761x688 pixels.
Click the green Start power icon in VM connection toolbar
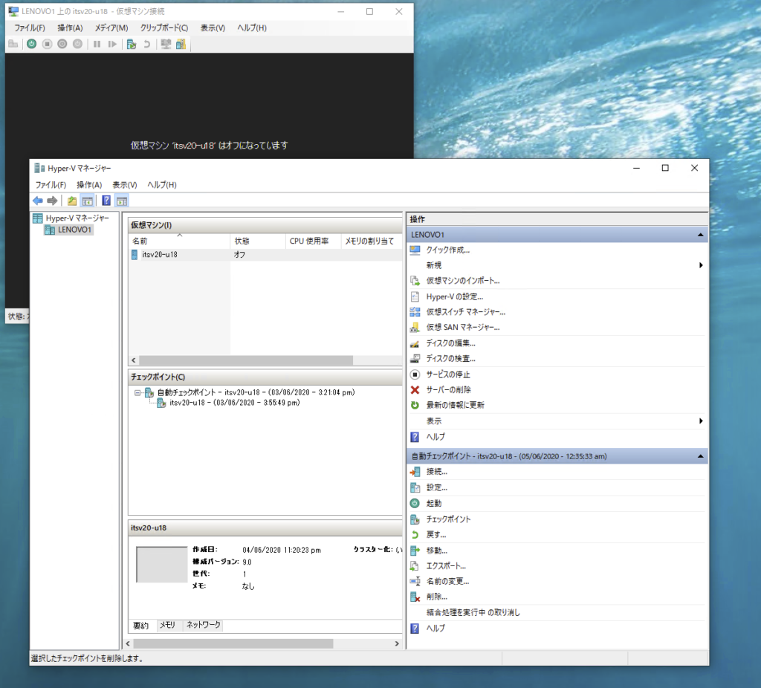[x=31, y=44]
